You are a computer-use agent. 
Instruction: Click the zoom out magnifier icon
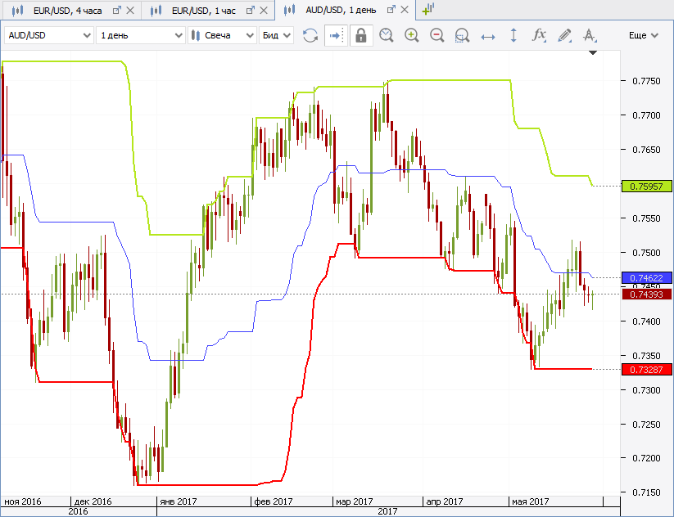coord(437,35)
